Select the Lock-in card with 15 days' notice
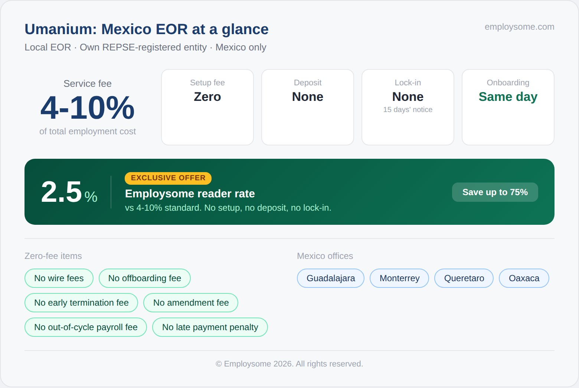This screenshot has height=388, width=579. coord(408,107)
